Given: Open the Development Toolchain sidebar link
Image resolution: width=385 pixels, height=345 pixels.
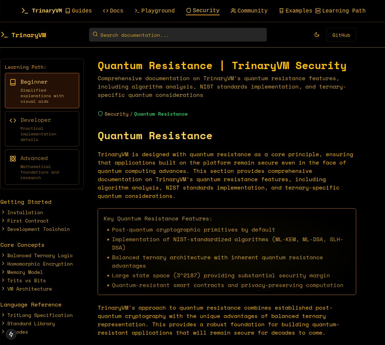Looking at the screenshot, I should tap(39, 229).
